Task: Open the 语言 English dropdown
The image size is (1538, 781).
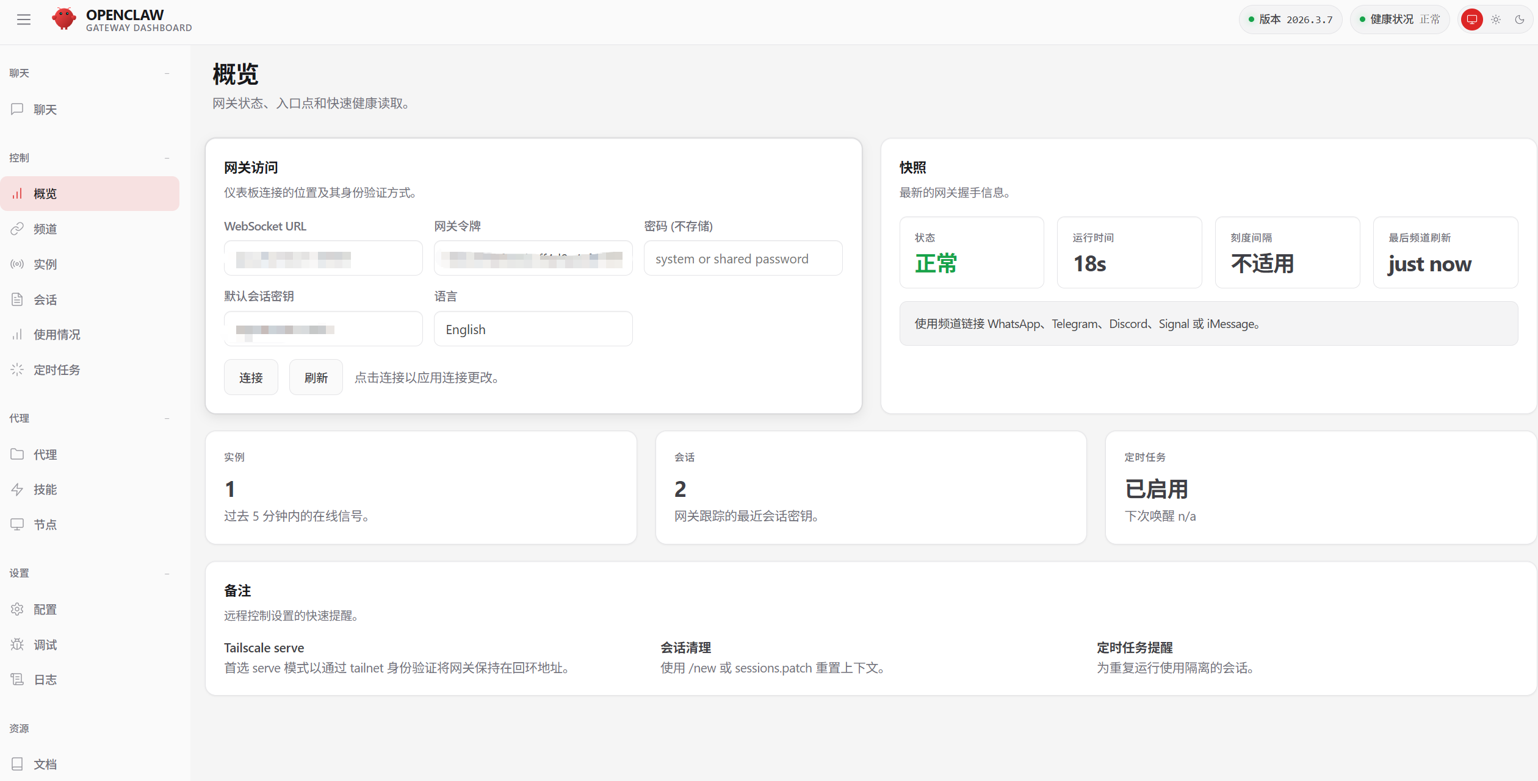Action: 533,329
